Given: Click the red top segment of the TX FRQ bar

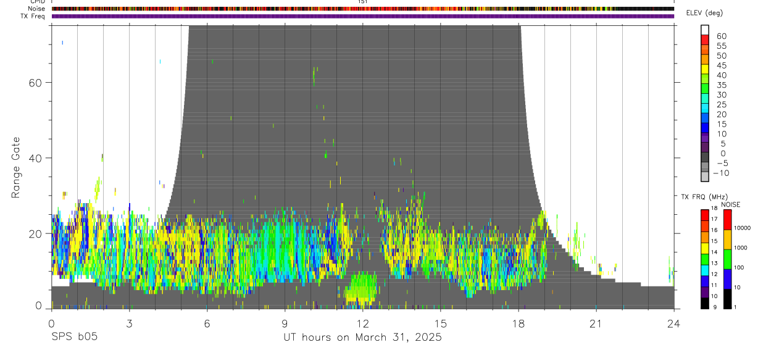Looking at the screenshot, I should click(705, 215).
